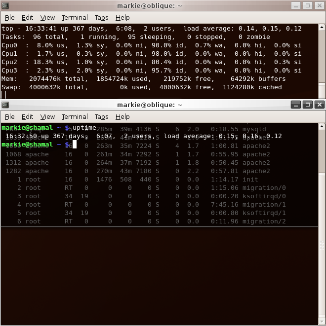This screenshot has height=326, width=326.
Task: Click the init process row
Action: pos(137,179)
